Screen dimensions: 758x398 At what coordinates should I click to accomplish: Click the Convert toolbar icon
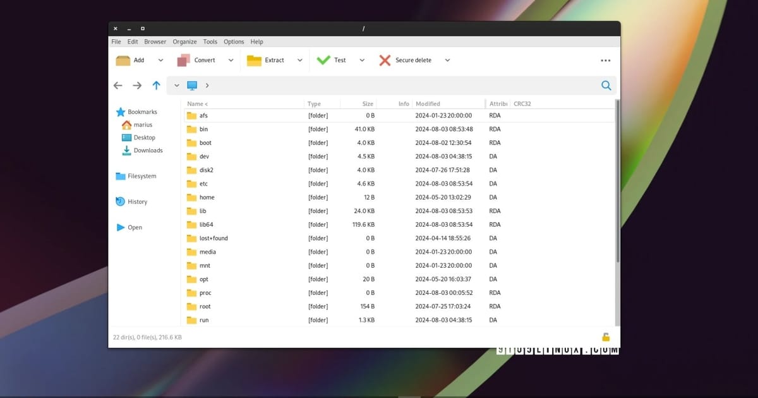tap(183, 60)
